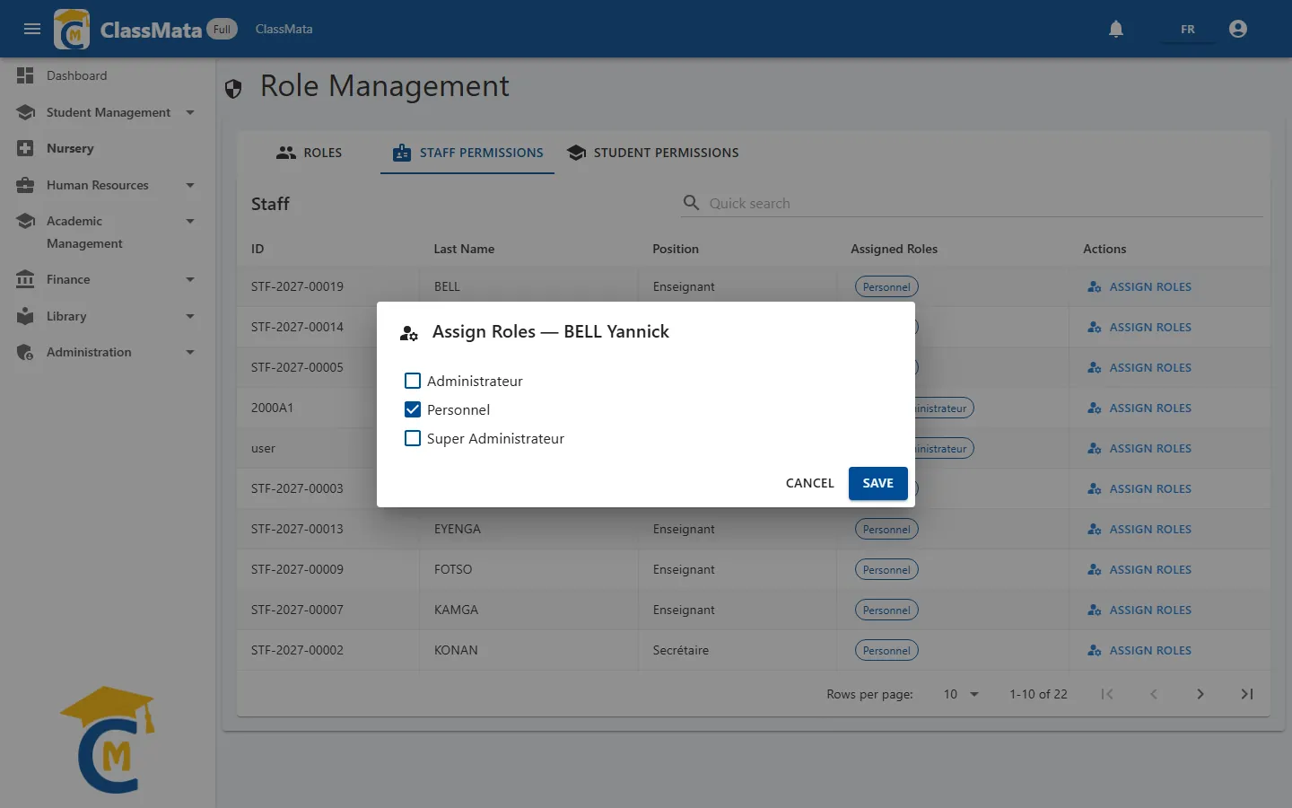Expand Finance submenu arrow
This screenshot has width=1292, height=808.
pos(190,279)
